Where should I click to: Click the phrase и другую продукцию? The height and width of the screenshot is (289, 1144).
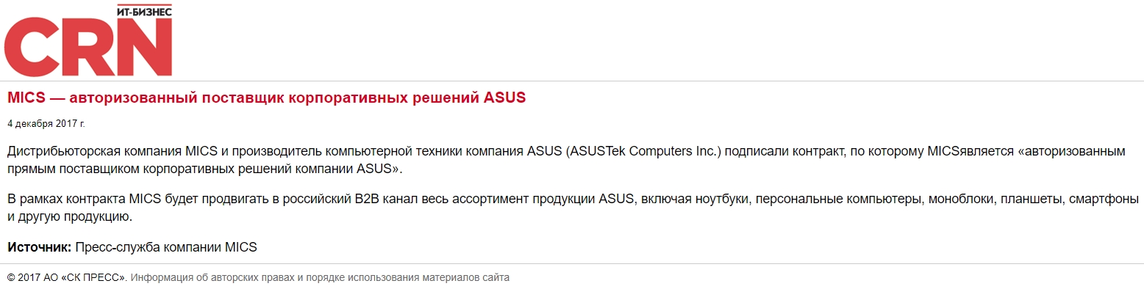pyautogui.click(x=70, y=217)
